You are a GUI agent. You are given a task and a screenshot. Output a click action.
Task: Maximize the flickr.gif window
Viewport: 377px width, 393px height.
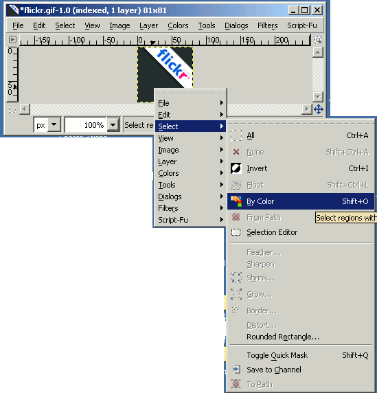click(305, 10)
